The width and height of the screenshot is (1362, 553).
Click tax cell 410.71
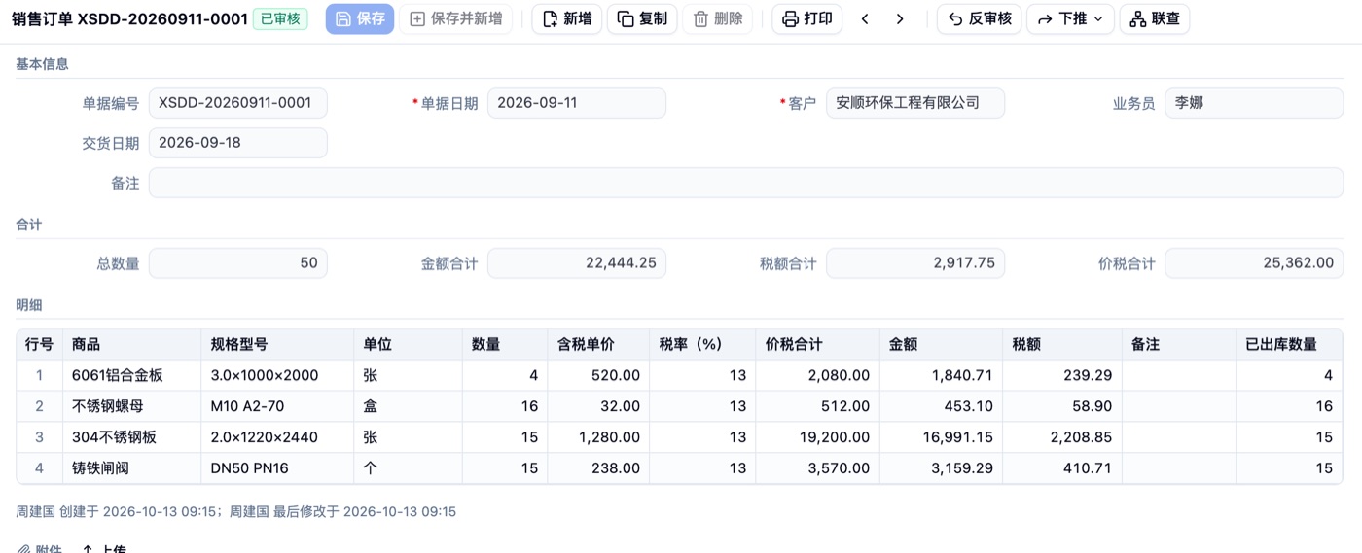(x=1062, y=468)
